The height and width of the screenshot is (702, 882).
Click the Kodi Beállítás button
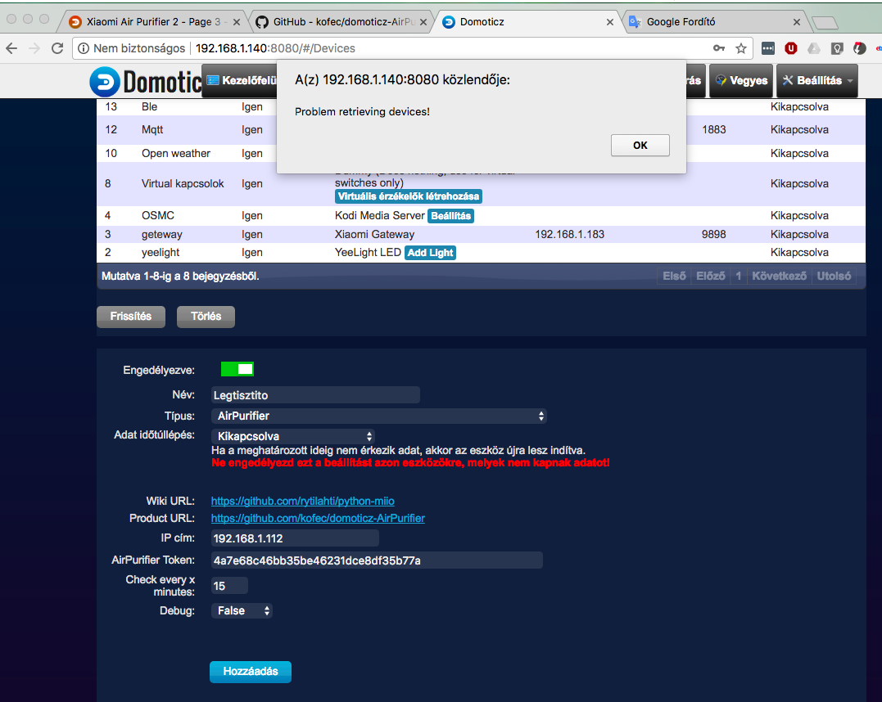point(450,216)
